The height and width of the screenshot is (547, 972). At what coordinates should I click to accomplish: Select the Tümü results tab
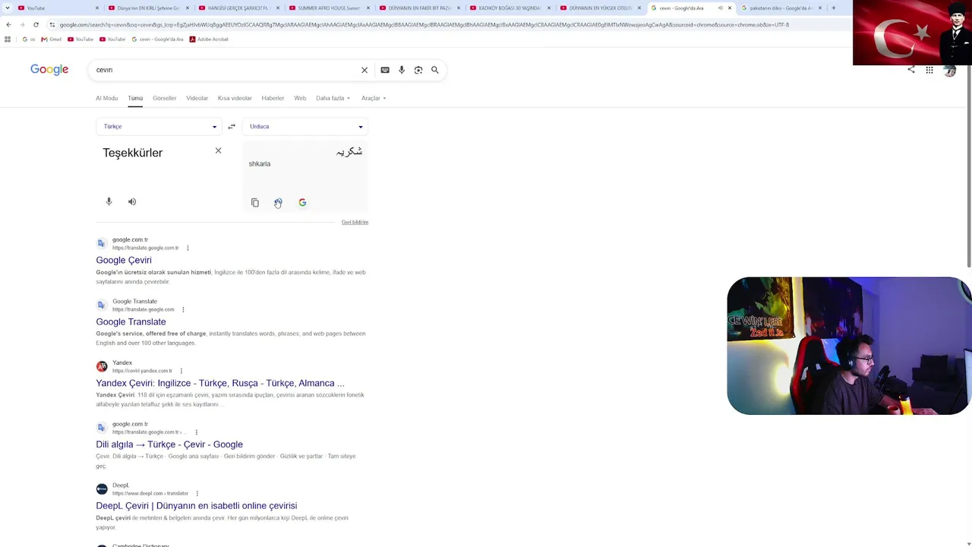click(x=135, y=98)
